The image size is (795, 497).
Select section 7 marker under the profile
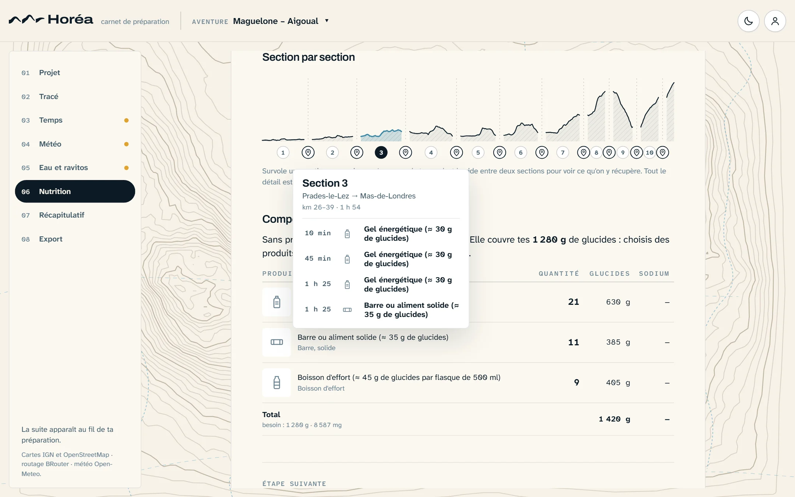tap(563, 152)
